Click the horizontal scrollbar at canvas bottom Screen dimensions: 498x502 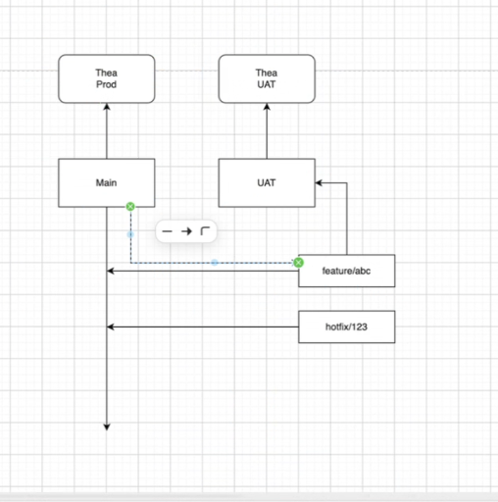pos(249,497)
